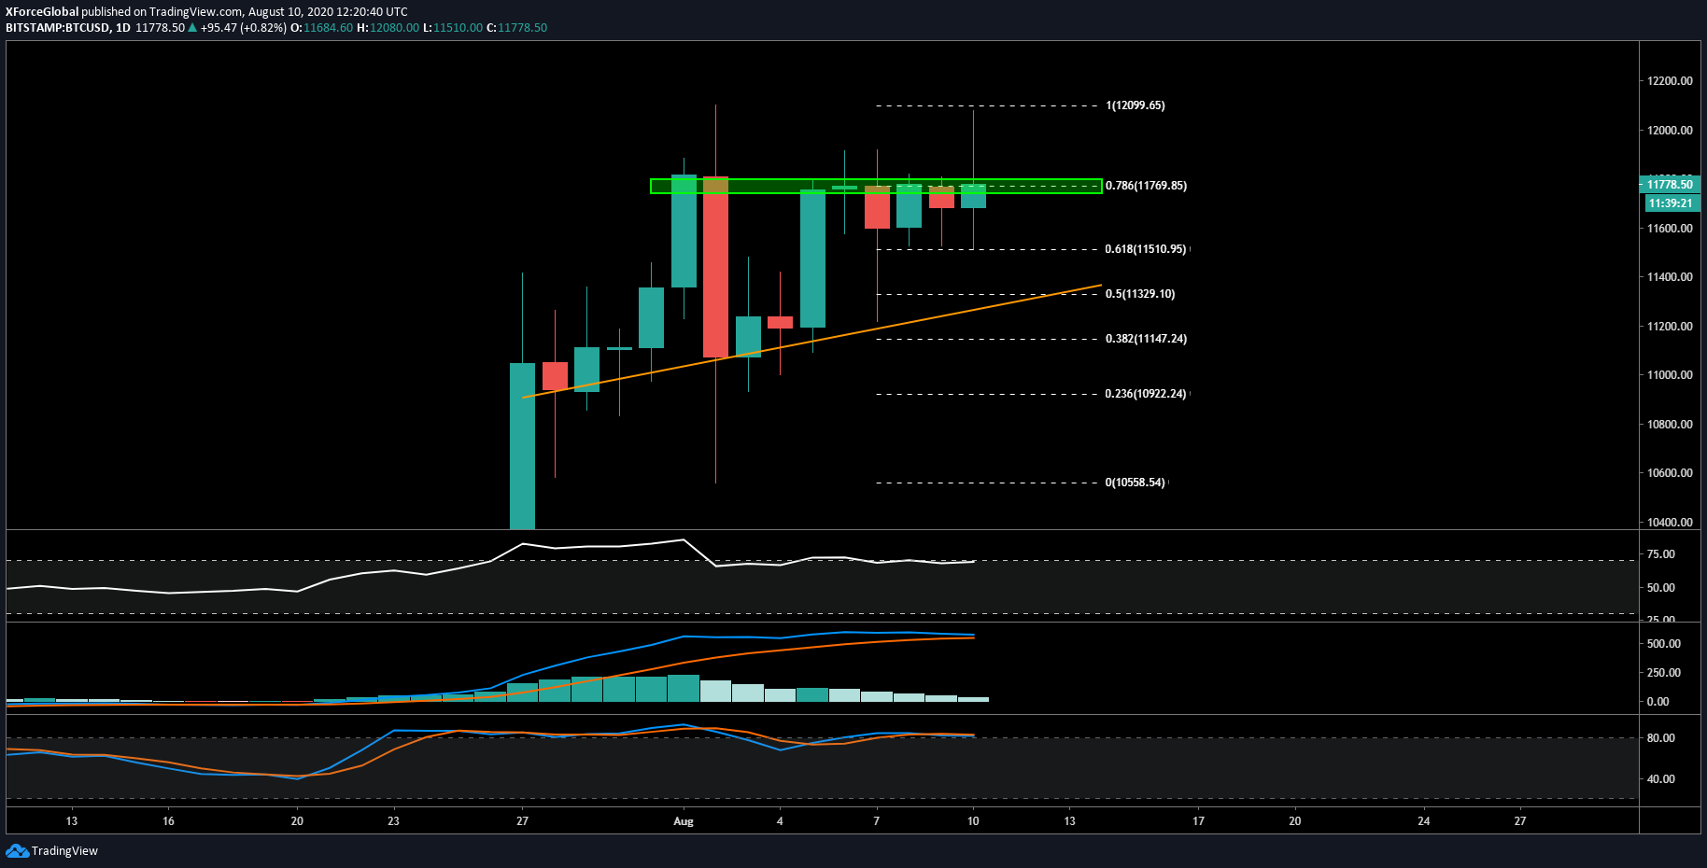Image resolution: width=1707 pixels, height=868 pixels.
Task: Click the 0.00 MACD axis label
Action: click(1658, 702)
